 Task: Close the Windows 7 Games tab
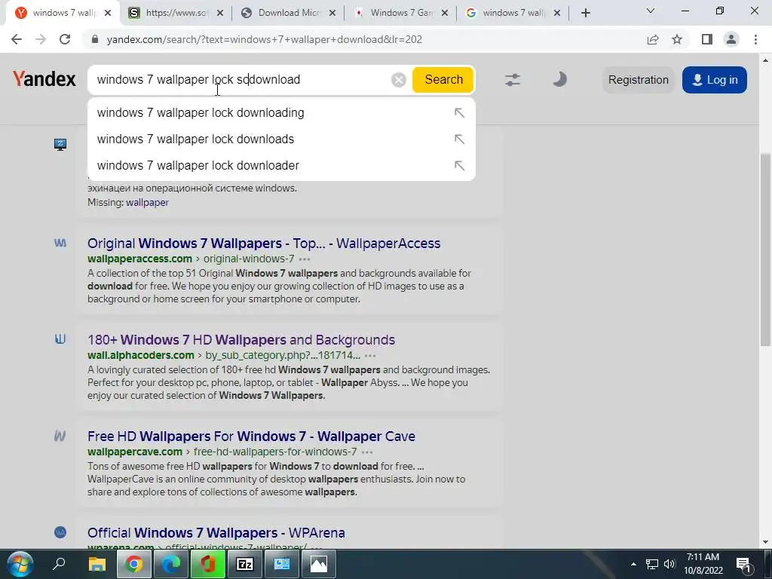445,14
